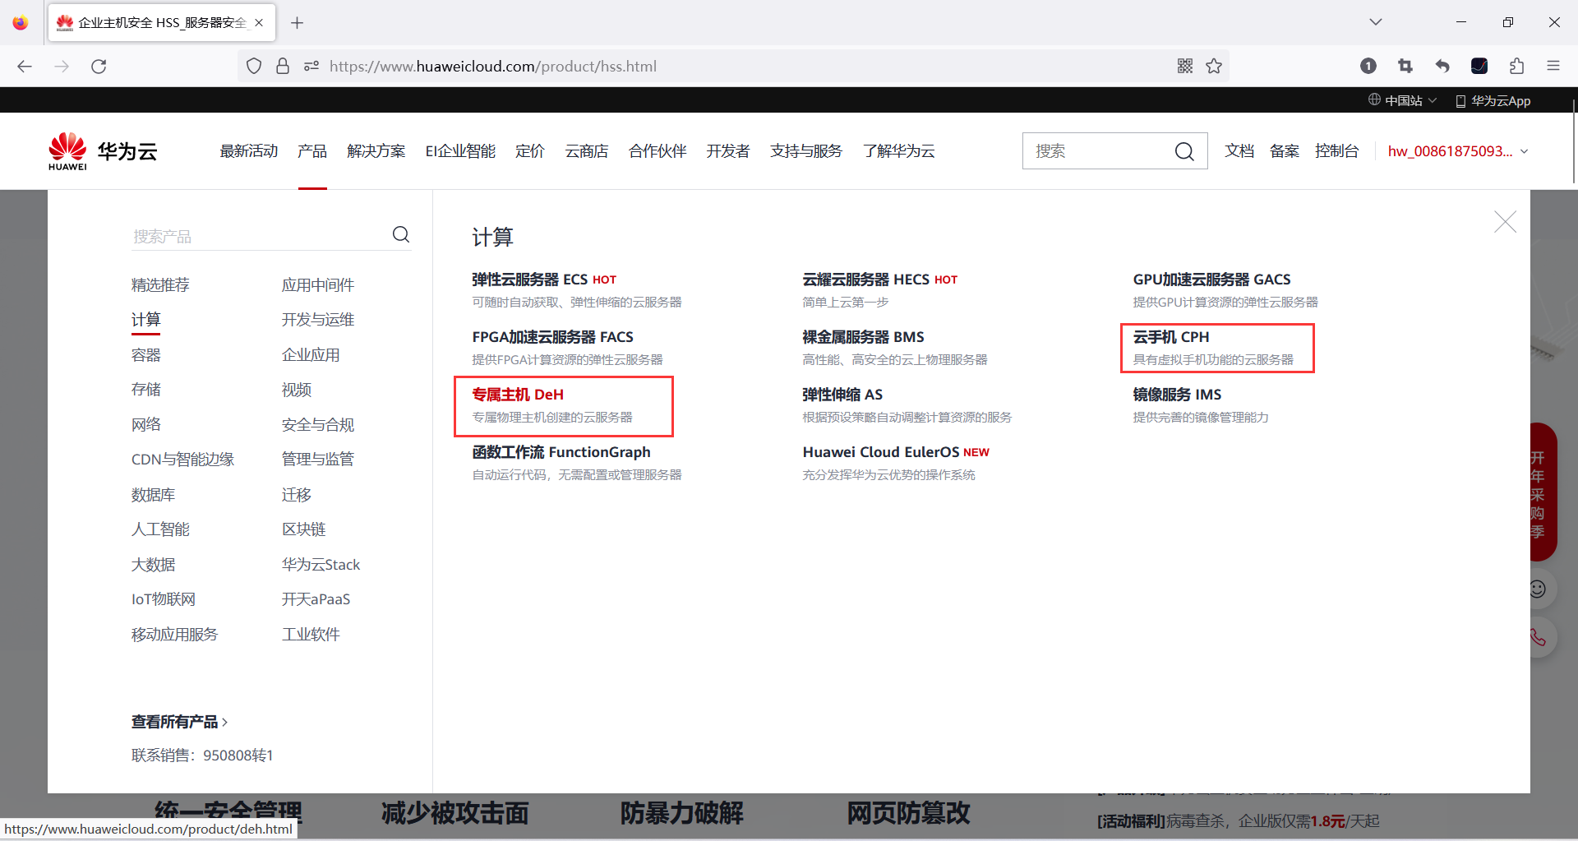Image resolution: width=1578 pixels, height=841 pixels.
Task: Click the Huawei Cloud logo
Action: [101, 150]
